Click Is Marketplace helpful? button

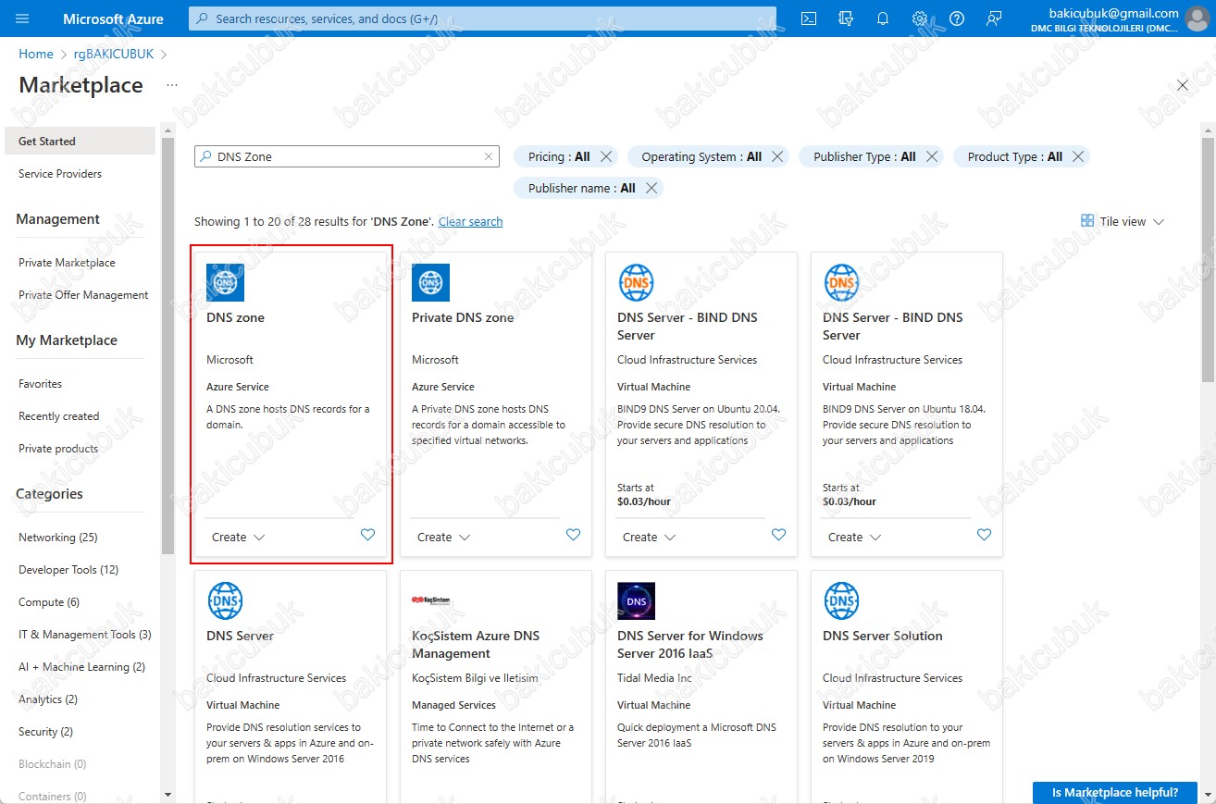coord(1115,793)
